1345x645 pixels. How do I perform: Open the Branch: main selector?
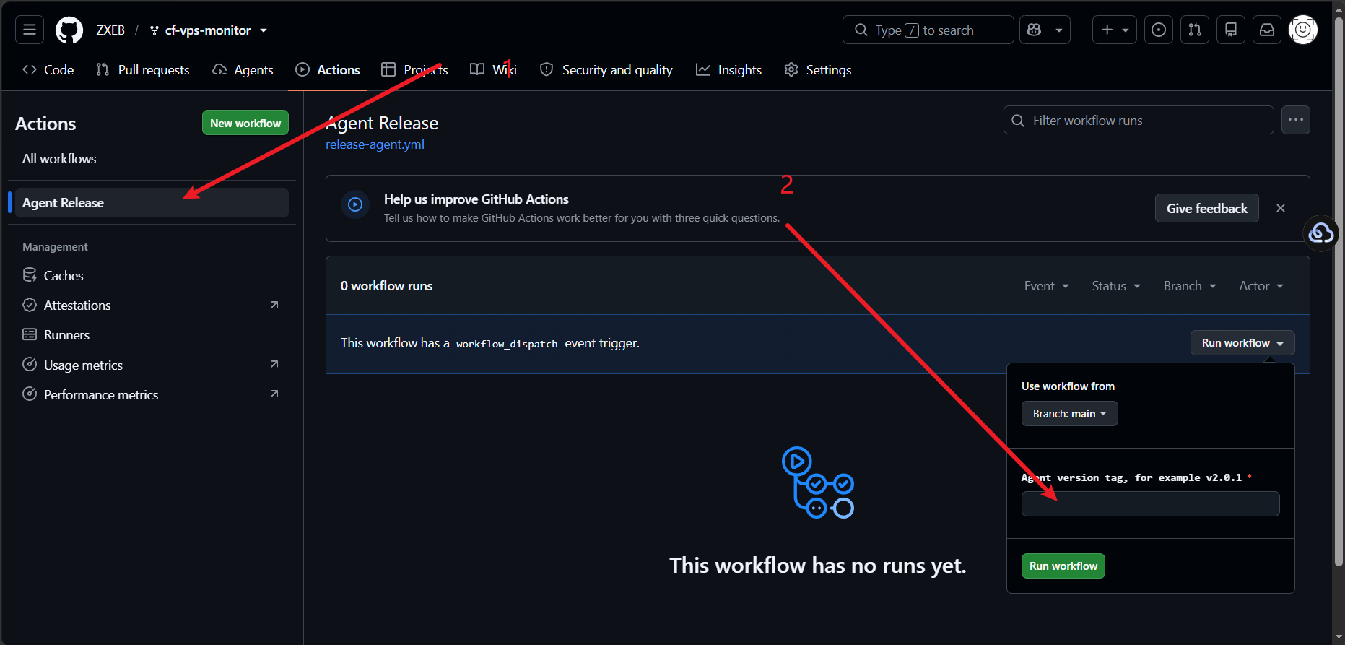(1069, 414)
